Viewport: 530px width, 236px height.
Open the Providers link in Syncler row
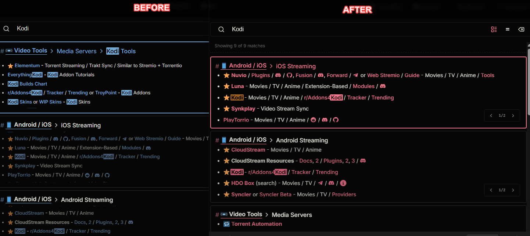coord(344,195)
